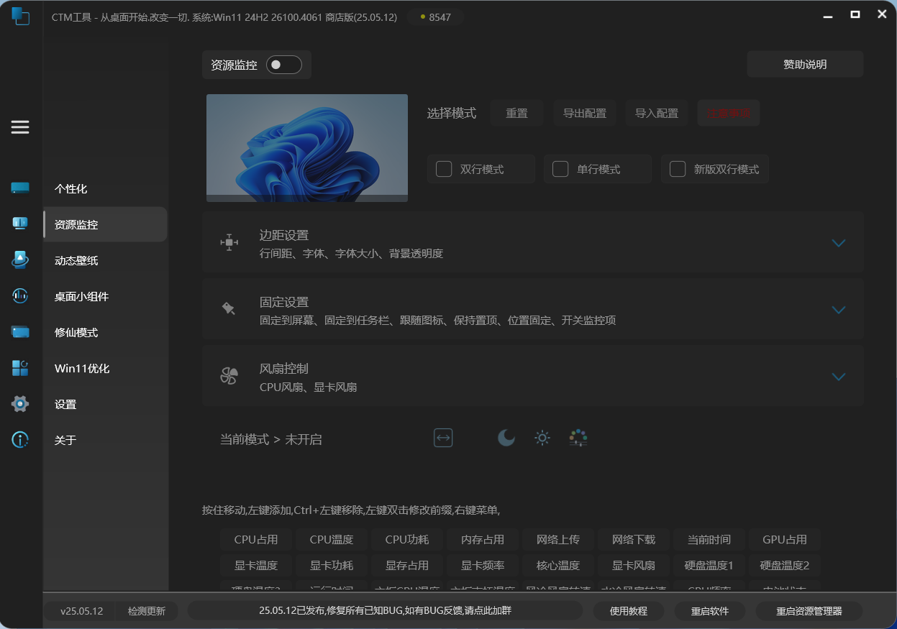
Task: Check the 单行模式 checkbox
Action: [x=560, y=169]
